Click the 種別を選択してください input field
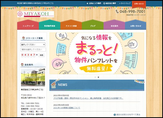The height and width of the screenshot is (118, 163). (x=33, y=49)
